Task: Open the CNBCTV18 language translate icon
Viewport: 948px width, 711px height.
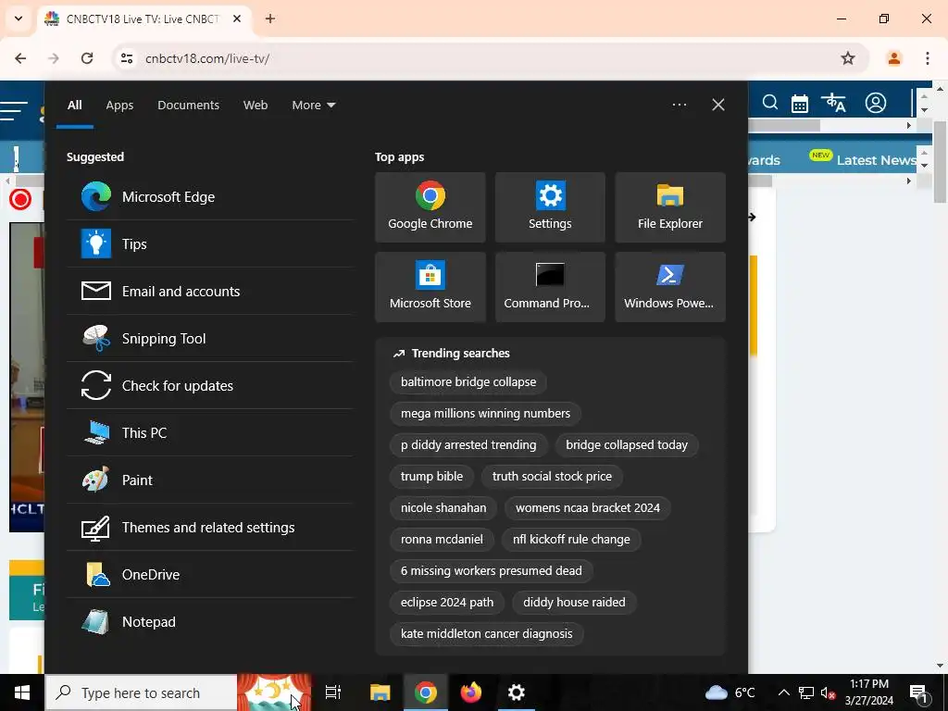Action: [836, 103]
